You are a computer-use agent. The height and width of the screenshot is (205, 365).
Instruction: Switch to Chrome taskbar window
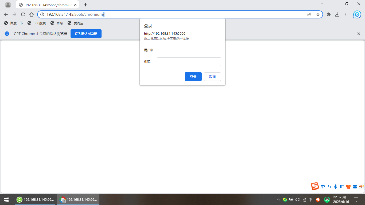(78, 199)
